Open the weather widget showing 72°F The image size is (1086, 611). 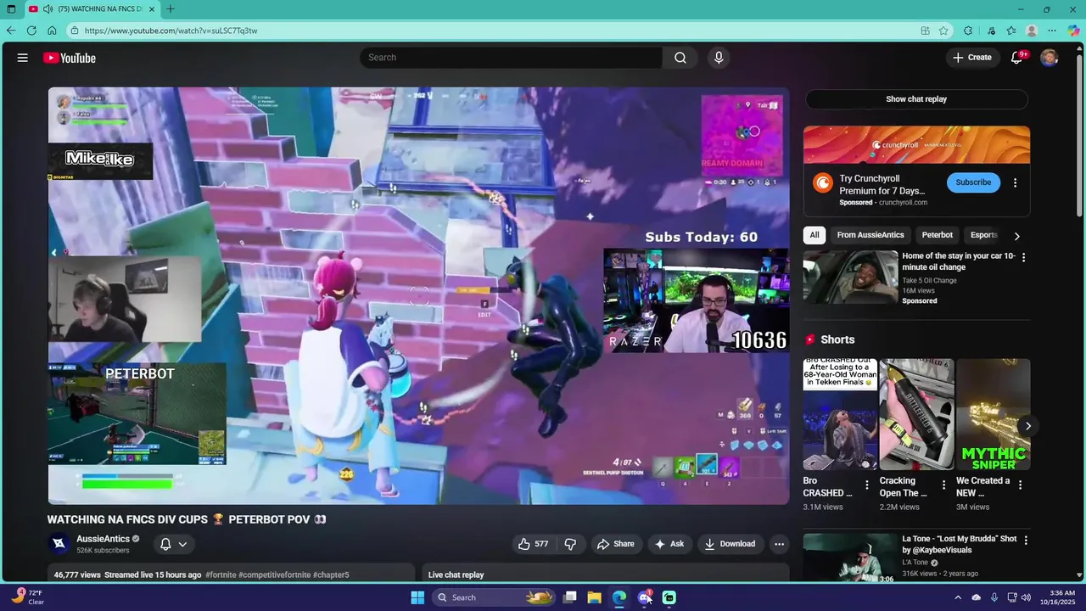click(x=28, y=597)
